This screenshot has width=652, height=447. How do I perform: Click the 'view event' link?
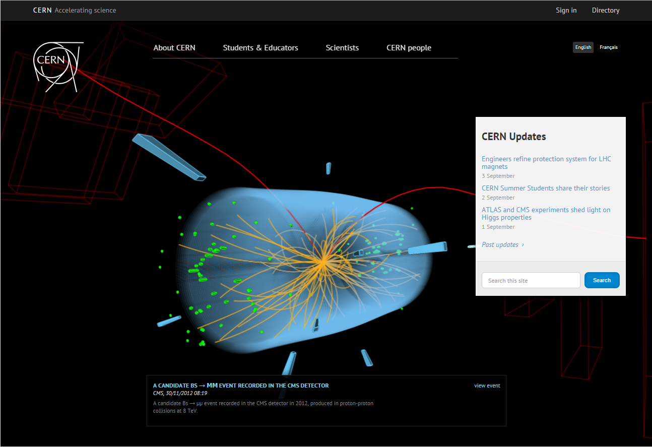click(487, 386)
